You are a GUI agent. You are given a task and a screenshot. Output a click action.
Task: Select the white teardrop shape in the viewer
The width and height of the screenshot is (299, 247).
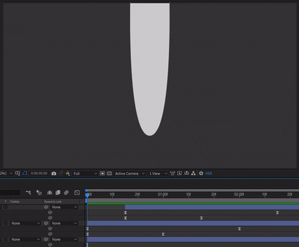[149, 69]
